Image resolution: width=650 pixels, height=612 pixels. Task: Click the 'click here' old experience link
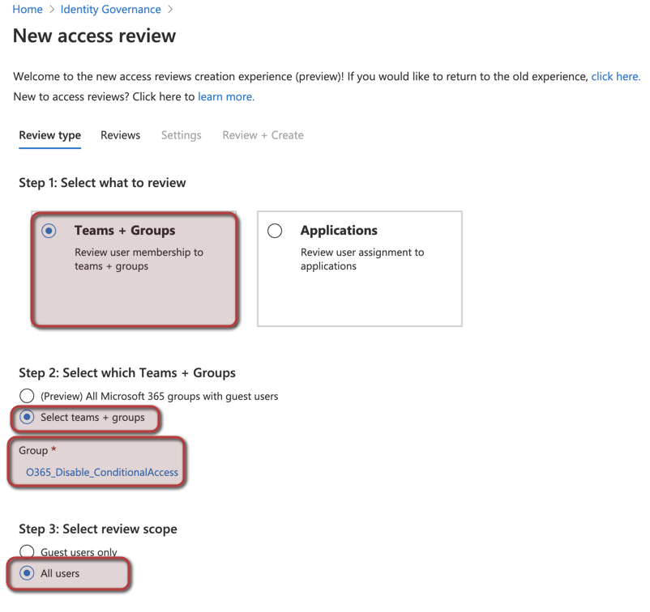615,76
